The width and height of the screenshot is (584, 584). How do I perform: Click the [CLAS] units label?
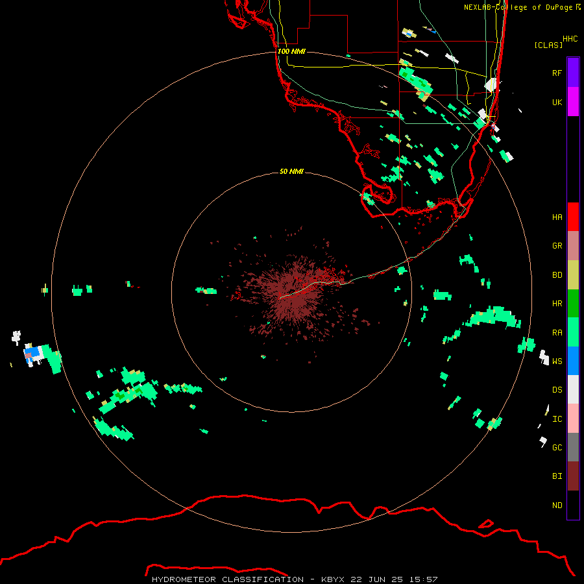[x=548, y=45]
